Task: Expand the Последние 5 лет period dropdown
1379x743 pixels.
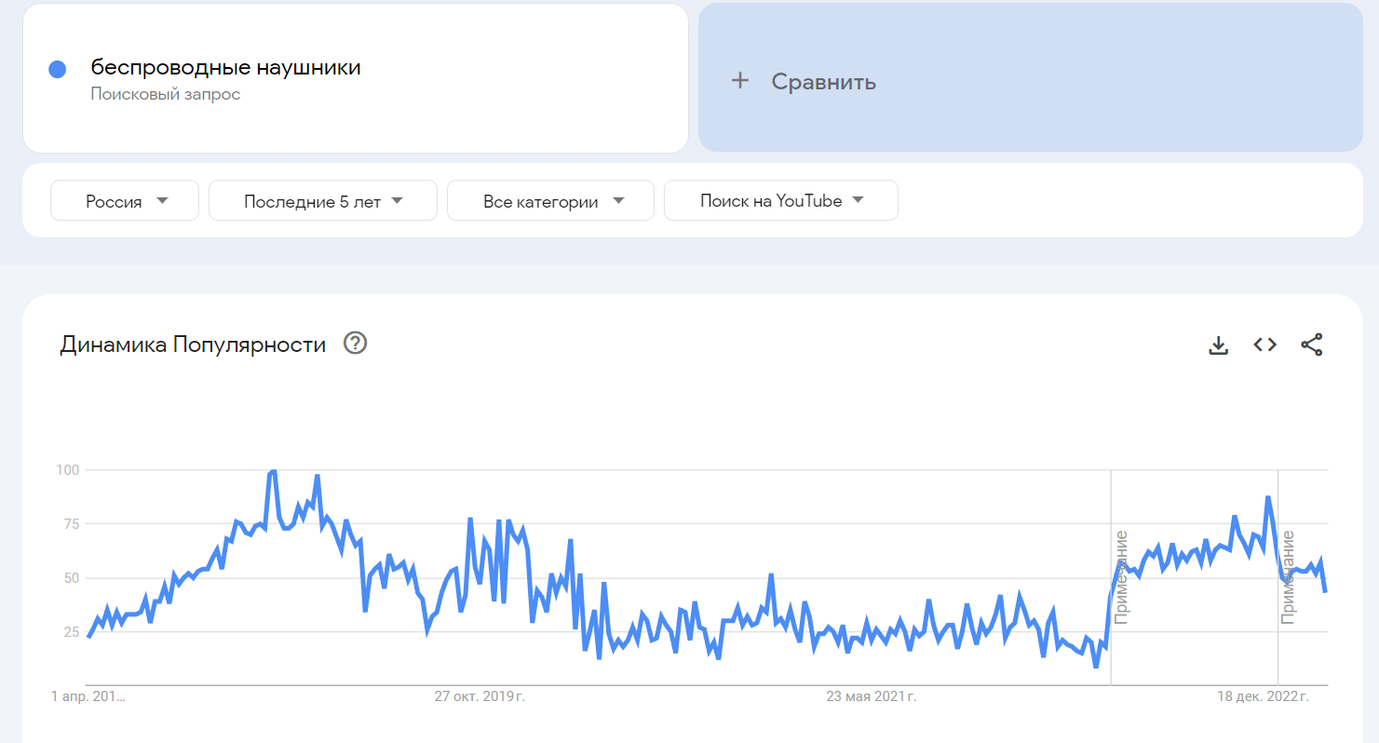Action: (x=322, y=201)
